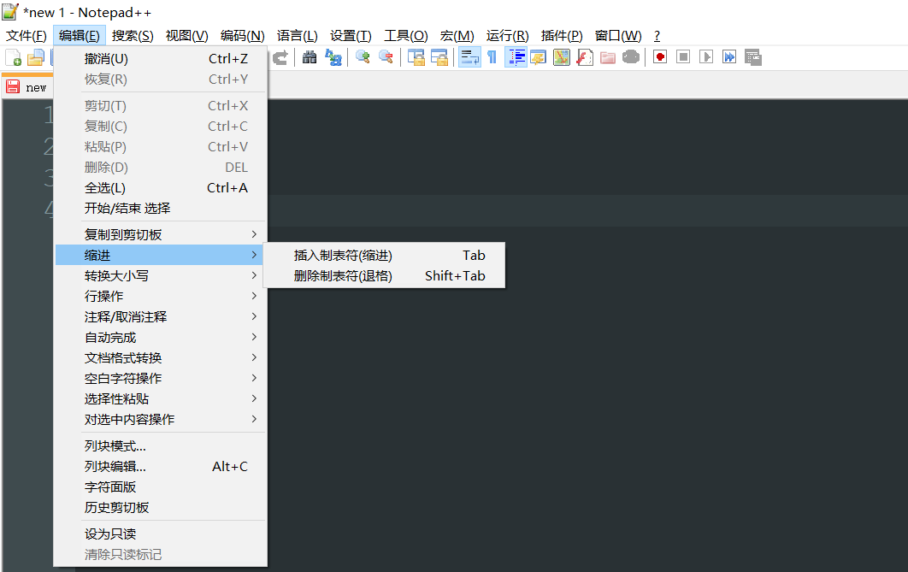Image resolution: width=908 pixels, height=572 pixels.
Task: Toggle the indent guide toolbar icon
Action: pyautogui.click(x=516, y=57)
